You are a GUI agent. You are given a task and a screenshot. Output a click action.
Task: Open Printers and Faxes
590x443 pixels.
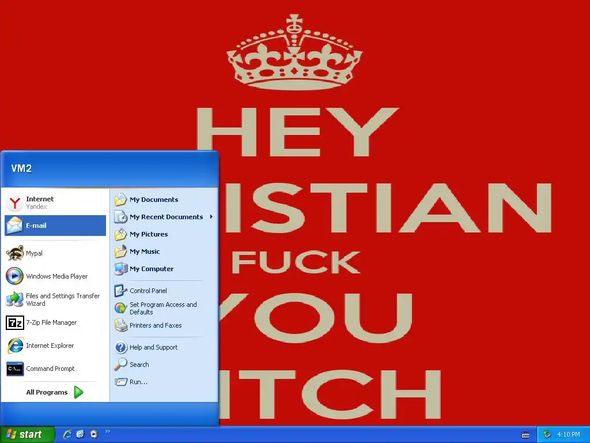point(164,325)
